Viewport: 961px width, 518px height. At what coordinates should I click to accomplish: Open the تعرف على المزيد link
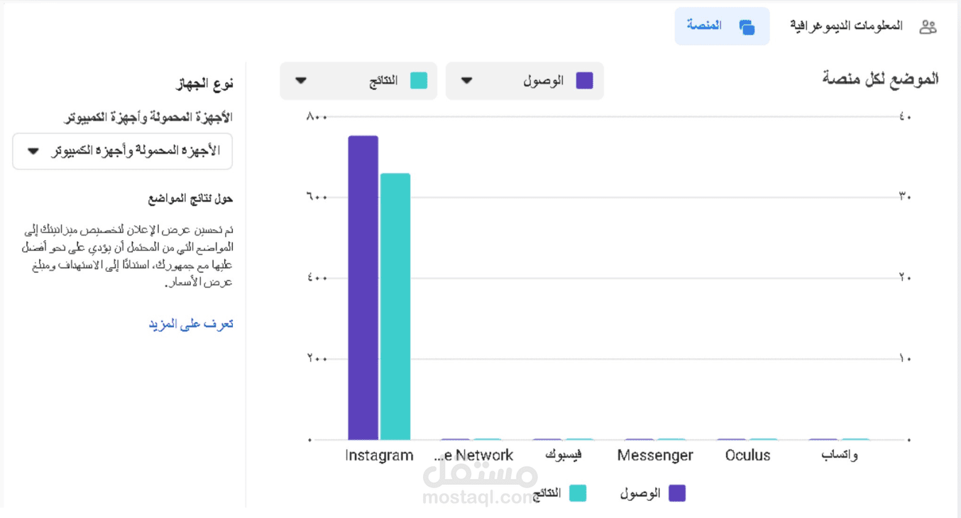pos(191,324)
